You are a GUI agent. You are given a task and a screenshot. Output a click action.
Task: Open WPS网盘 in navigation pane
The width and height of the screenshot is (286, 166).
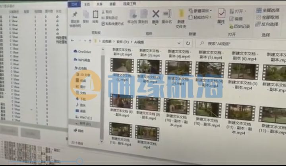pyautogui.click(x=82, y=60)
